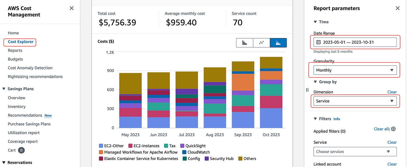Open Coverage report
Image resolution: width=407 pixels, height=167 pixels.
[x=23, y=141]
